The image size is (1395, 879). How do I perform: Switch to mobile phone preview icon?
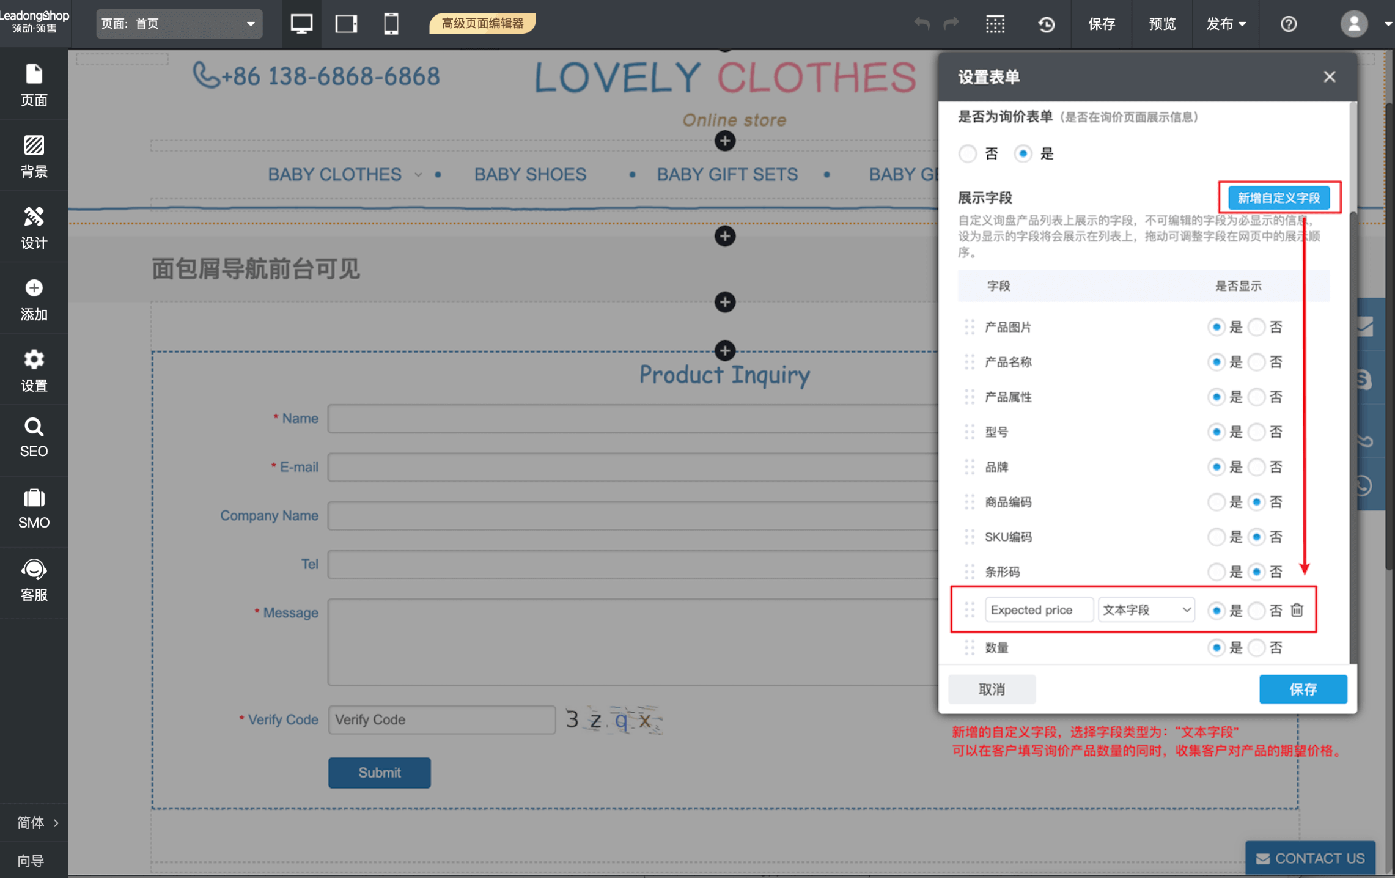coord(391,24)
